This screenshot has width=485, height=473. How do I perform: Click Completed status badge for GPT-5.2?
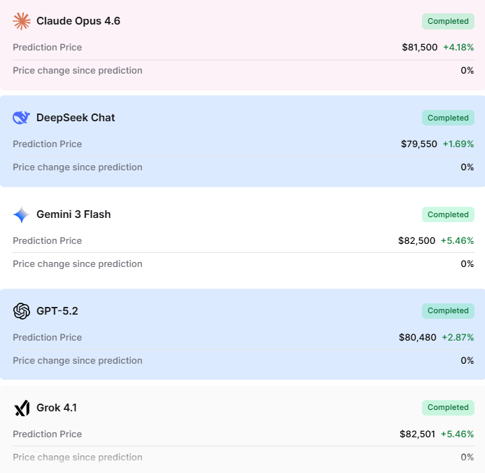tap(448, 310)
